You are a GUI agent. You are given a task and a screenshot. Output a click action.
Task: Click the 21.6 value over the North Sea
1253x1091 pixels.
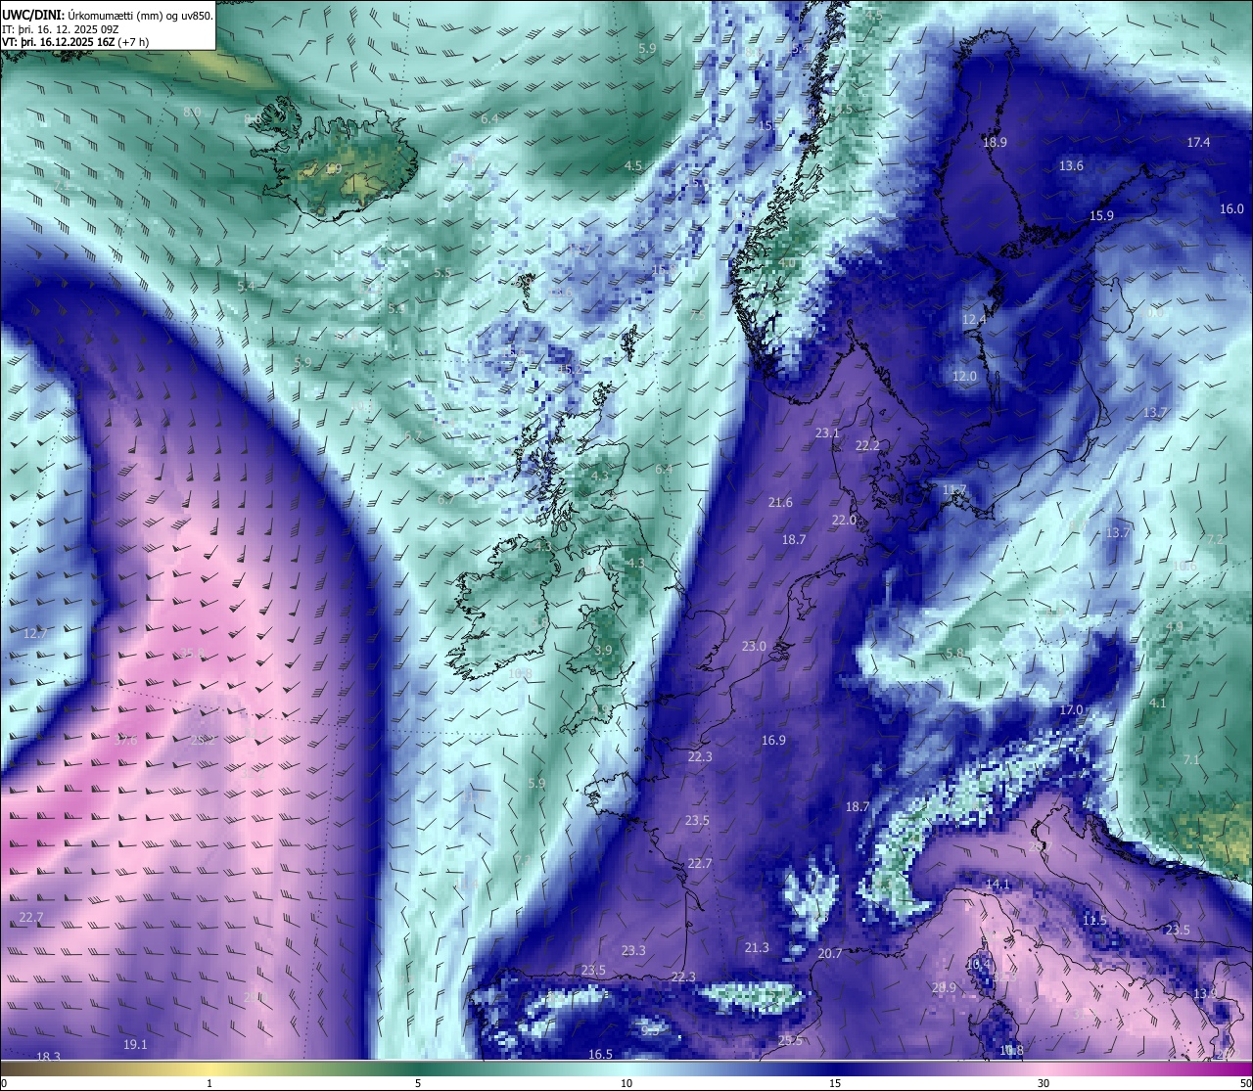[780, 502]
